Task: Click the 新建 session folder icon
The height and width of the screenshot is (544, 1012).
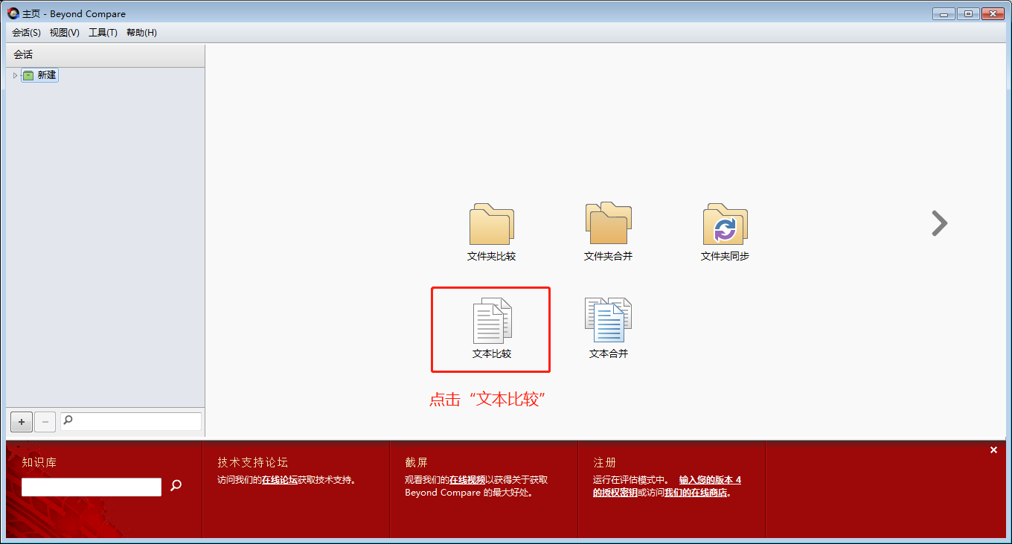Action: (28, 75)
